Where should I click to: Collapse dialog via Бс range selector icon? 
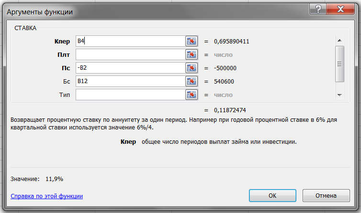tap(192, 81)
